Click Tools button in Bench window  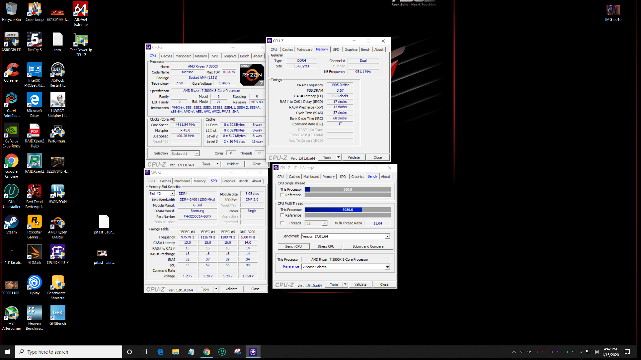click(334, 284)
